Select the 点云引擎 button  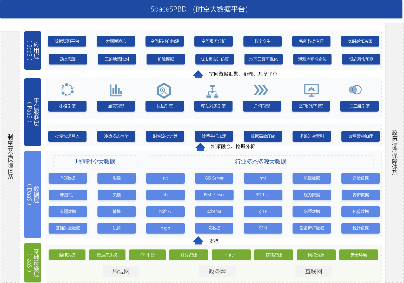[116, 106]
